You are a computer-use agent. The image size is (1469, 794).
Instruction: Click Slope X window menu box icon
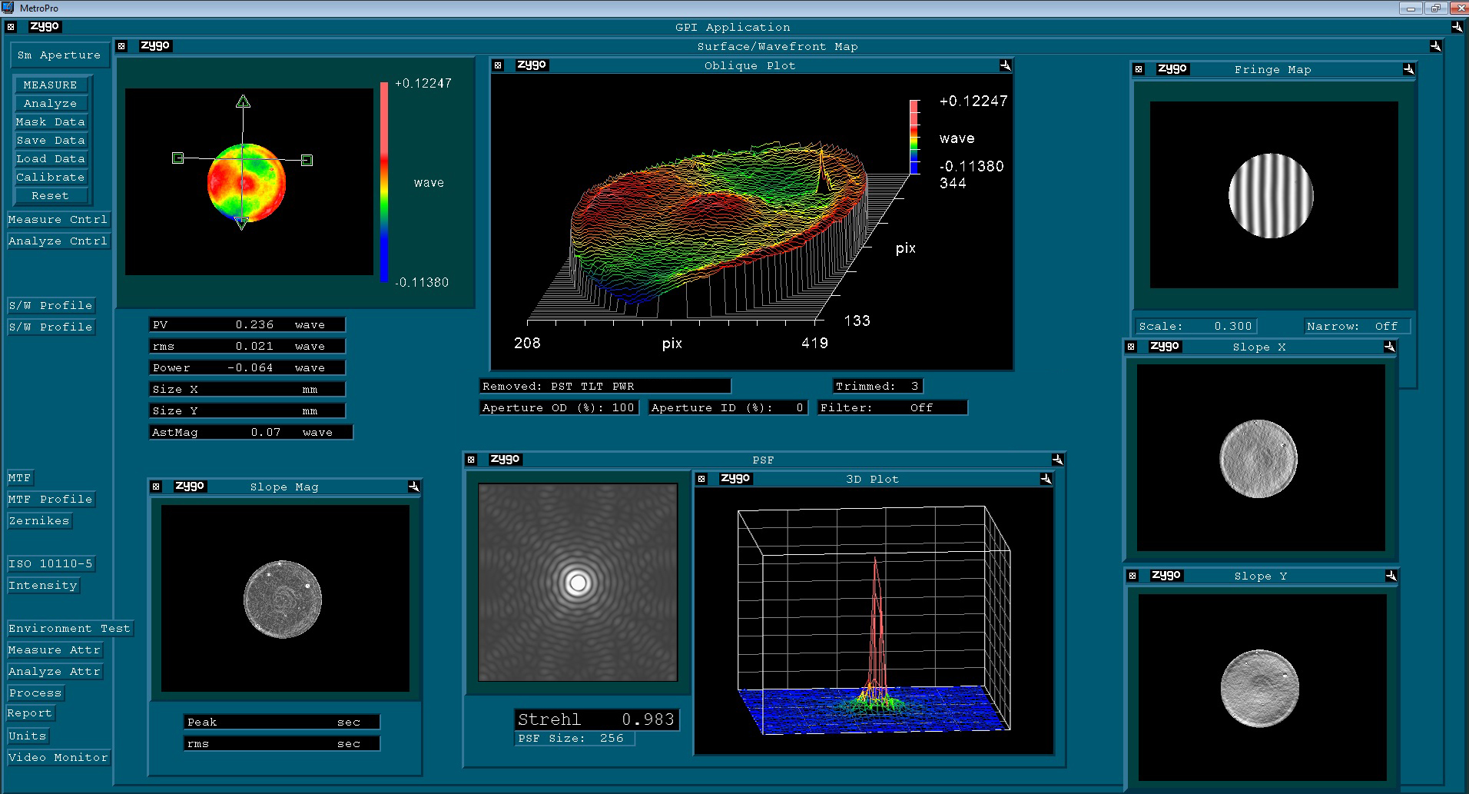(1131, 347)
